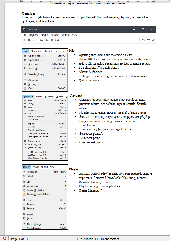Choose Rename F2 menu entry
Viewport: 170px width, 241px height.
point(45,204)
